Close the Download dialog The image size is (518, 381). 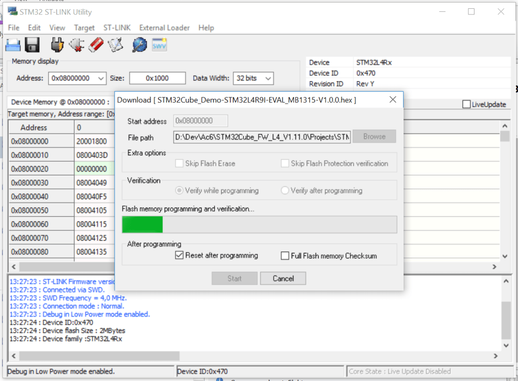coord(393,99)
